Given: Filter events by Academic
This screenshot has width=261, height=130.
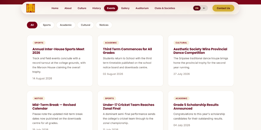Looking at the screenshot, I should [x=66, y=25].
